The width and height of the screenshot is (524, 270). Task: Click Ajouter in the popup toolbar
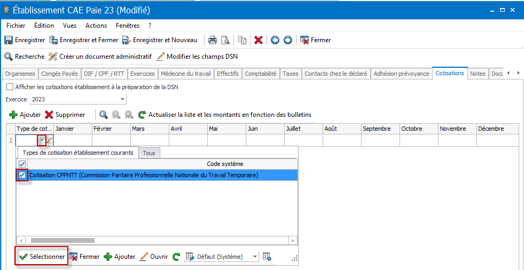(120, 257)
